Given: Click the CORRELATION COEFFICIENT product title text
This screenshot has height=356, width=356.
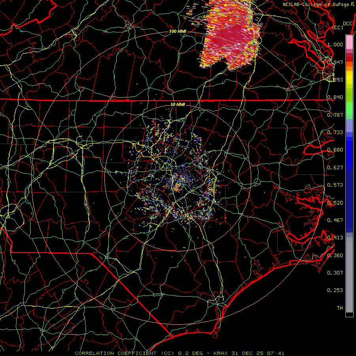Looking at the screenshot, I should [x=125, y=353].
